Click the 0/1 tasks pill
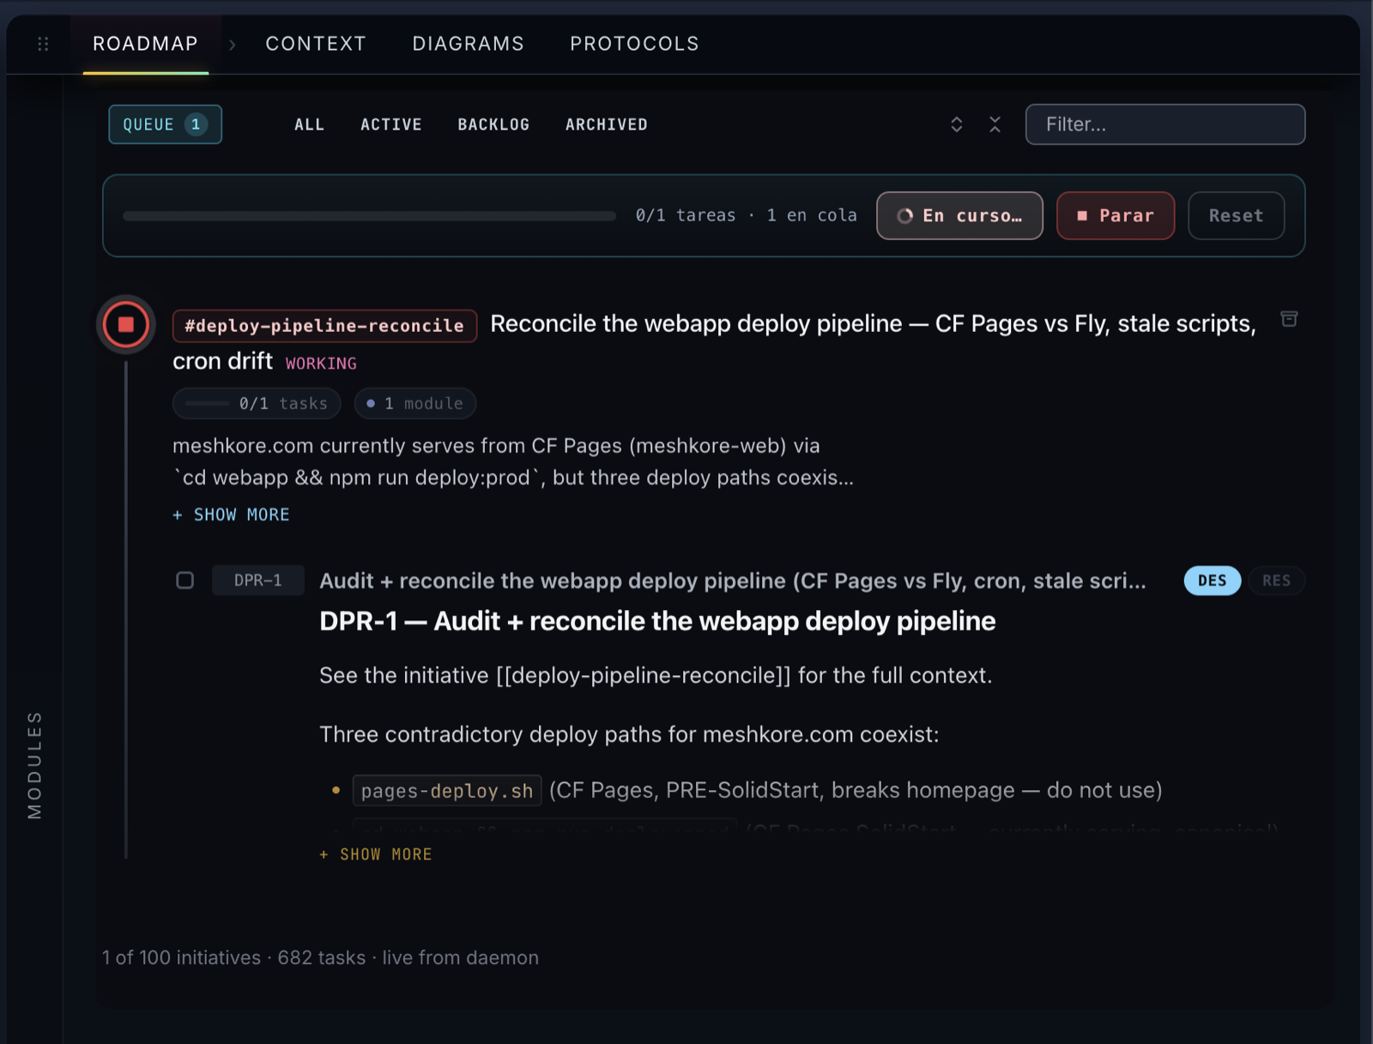Screen dimensions: 1373x1044 257,403
